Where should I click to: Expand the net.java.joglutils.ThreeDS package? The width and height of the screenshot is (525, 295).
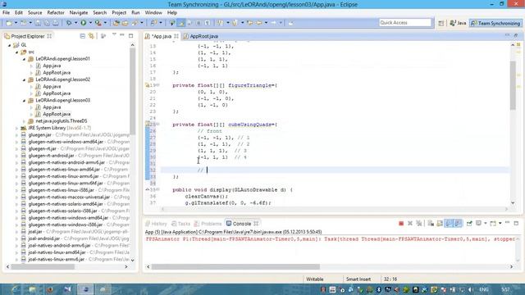coord(24,121)
